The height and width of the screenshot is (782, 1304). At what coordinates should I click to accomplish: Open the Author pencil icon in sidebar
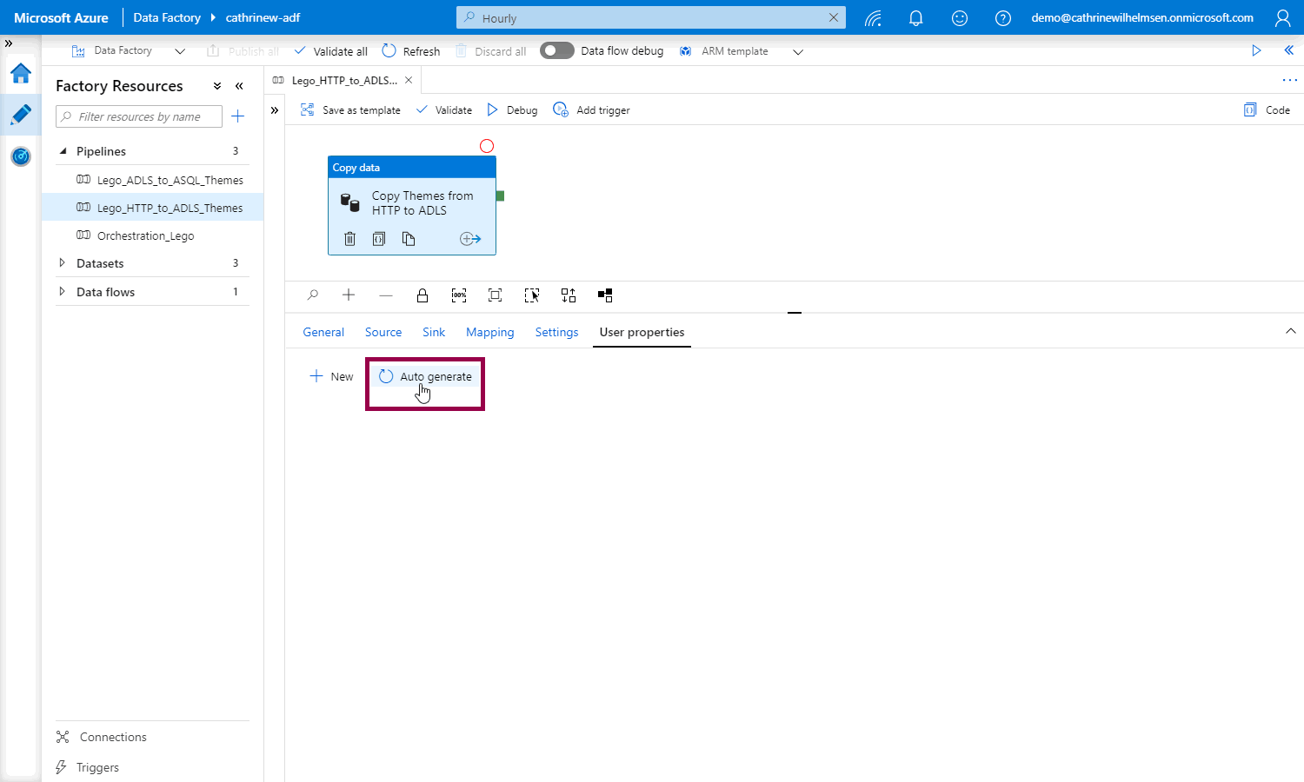tap(21, 115)
